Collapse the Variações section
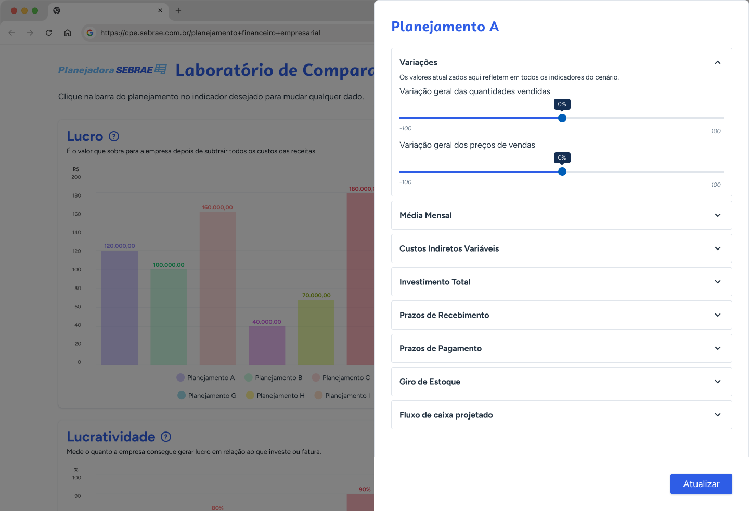The width and height of the screenshot is (749, 511). pyautogui.click(x=718, y=62)
